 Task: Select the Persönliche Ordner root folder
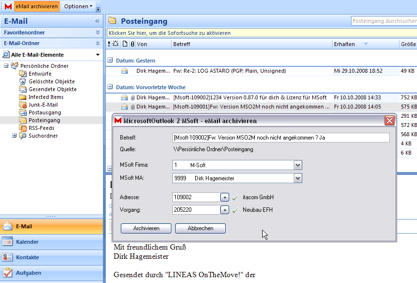(x=44, y=66)
